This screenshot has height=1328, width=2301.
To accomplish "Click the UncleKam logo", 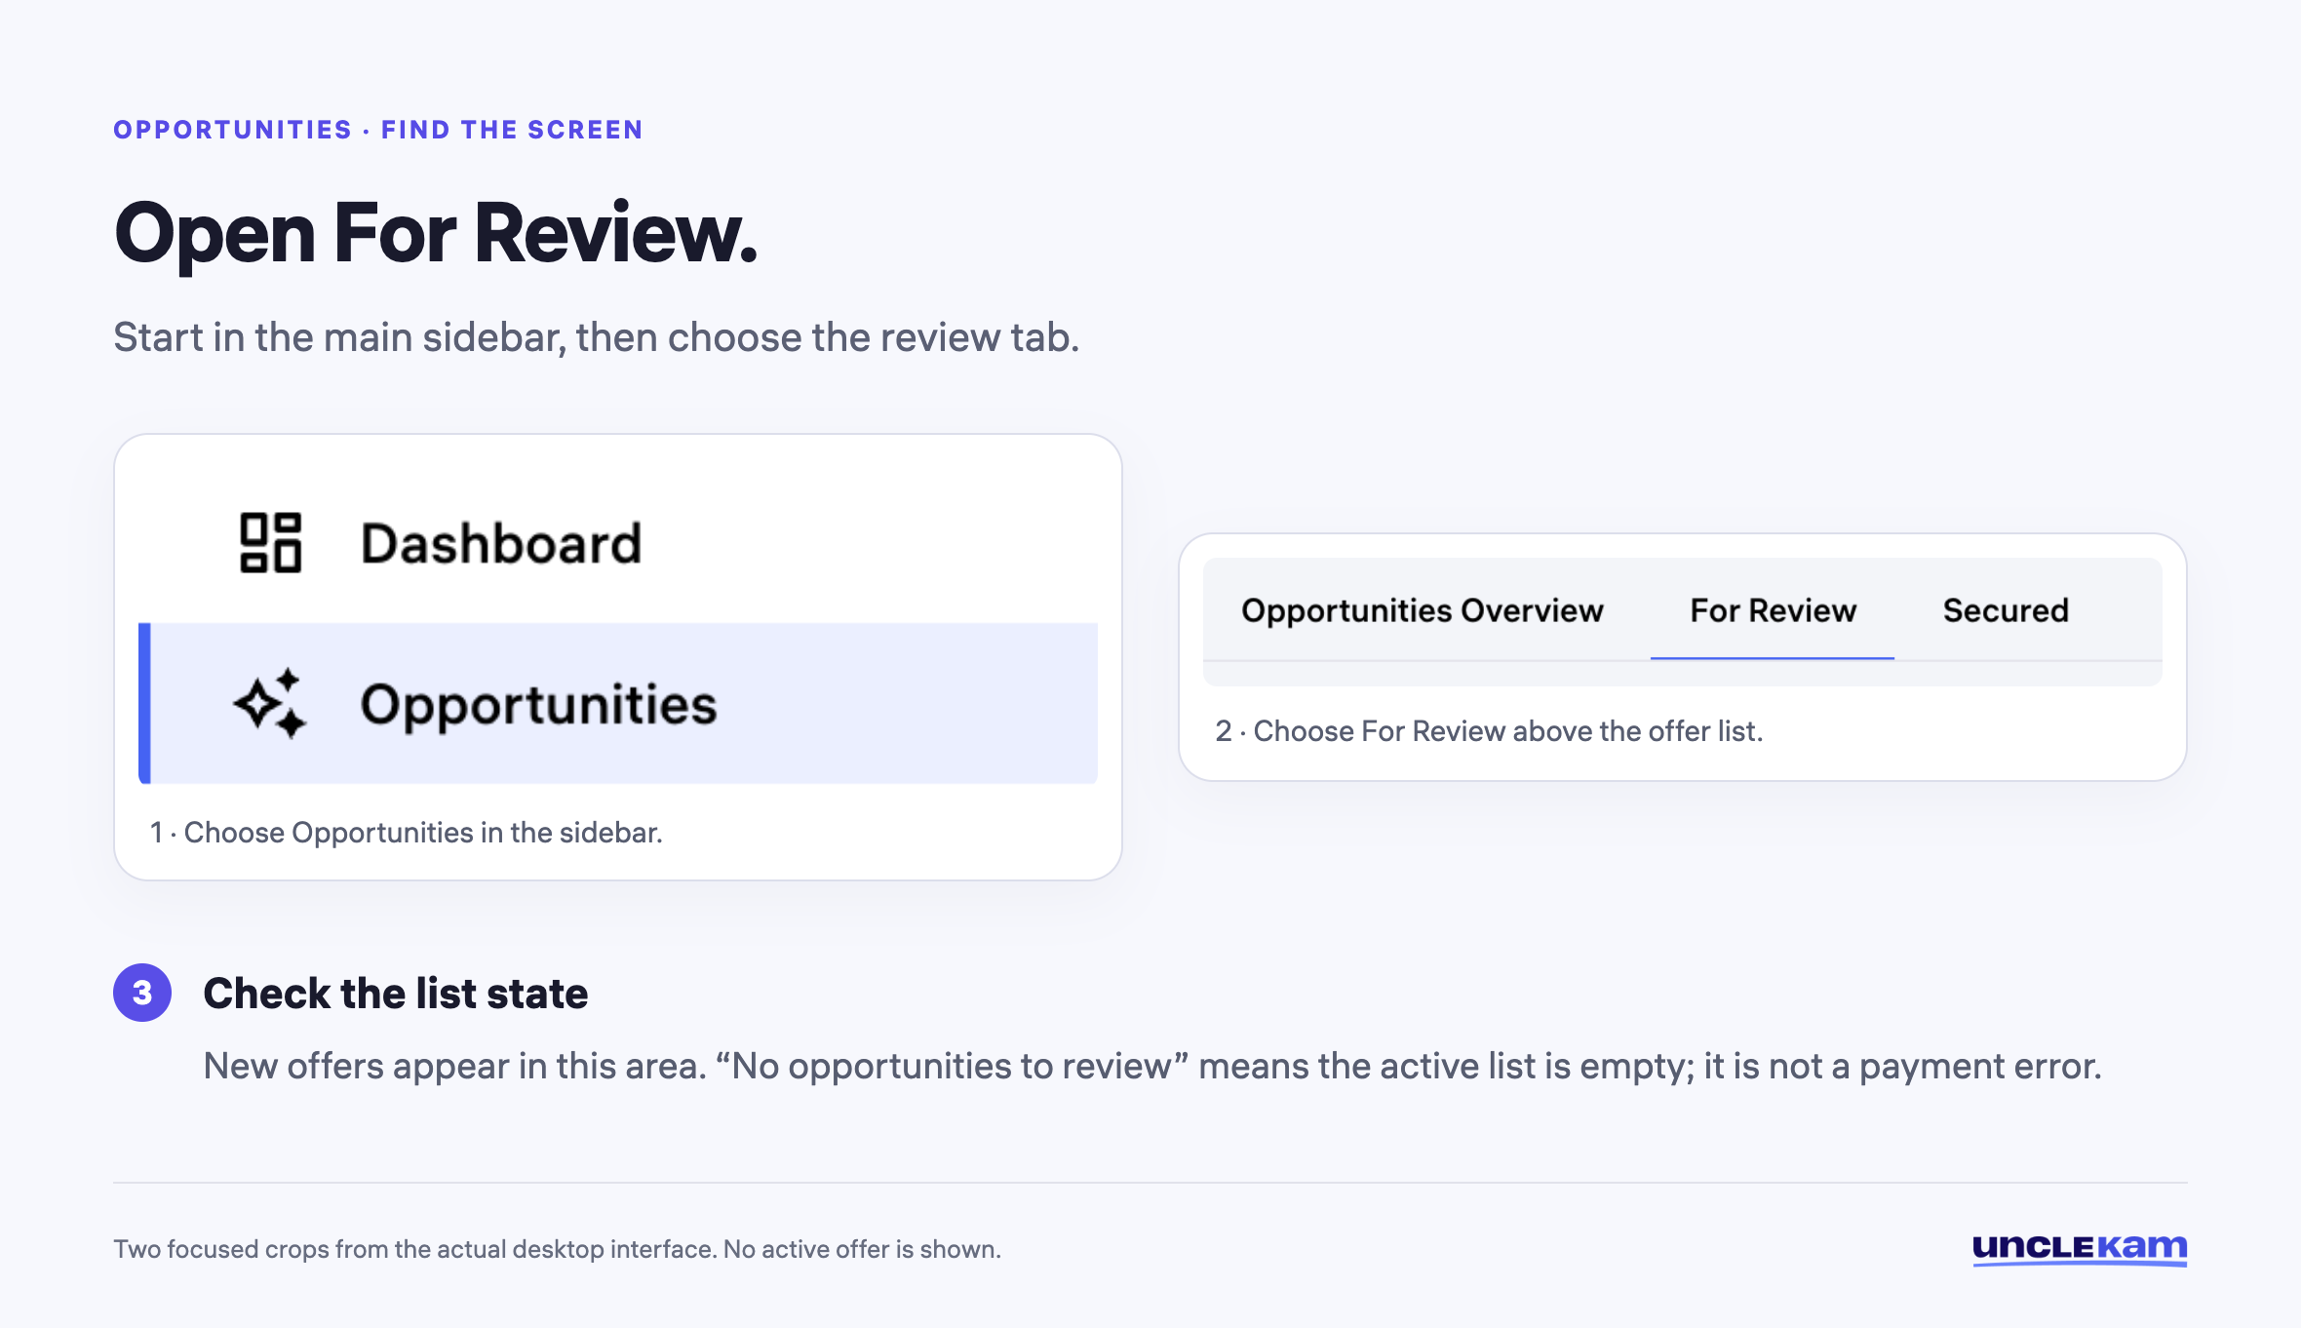I will [2079, 1249].
